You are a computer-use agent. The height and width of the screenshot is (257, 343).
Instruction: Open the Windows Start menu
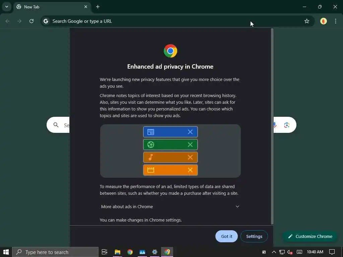[6, 252]
